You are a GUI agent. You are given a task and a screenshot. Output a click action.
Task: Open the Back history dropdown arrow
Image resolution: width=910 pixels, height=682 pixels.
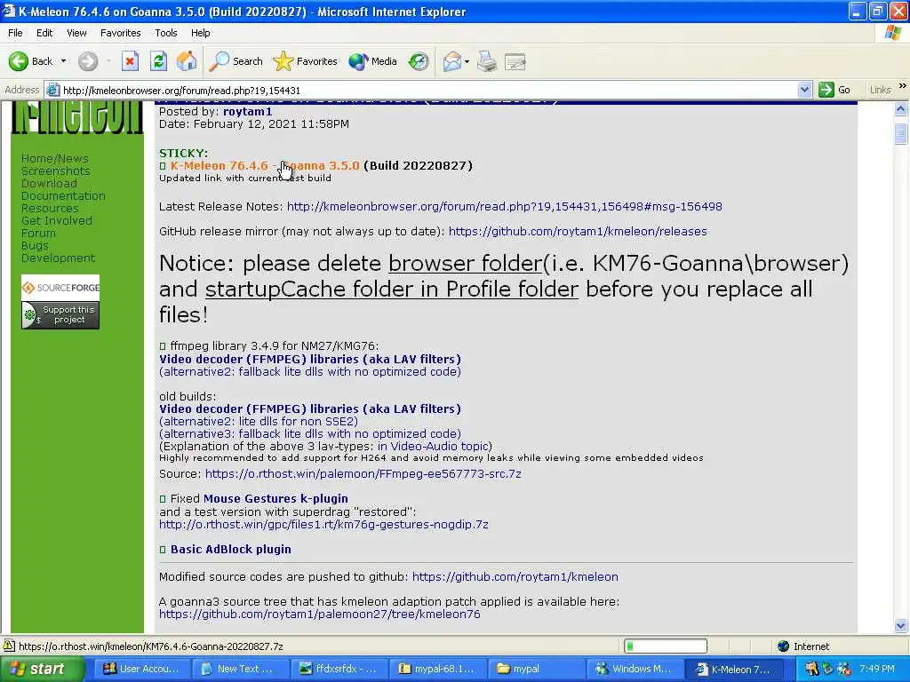point(63,61)
